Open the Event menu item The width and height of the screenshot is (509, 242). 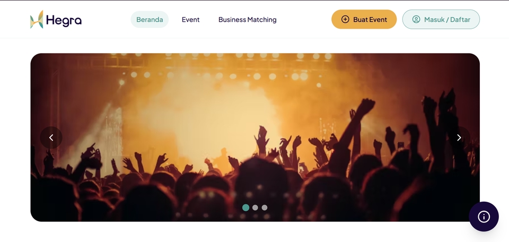190,20
